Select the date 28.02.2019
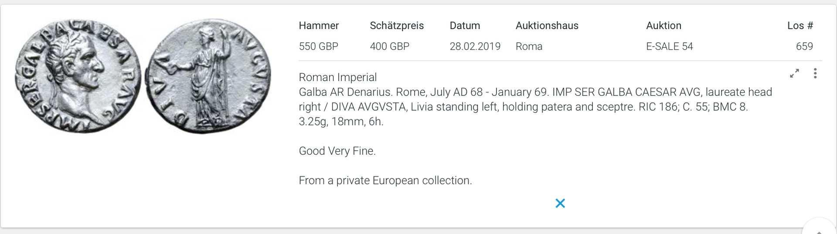Screen dimensions: 837x234 click(475, 46)
